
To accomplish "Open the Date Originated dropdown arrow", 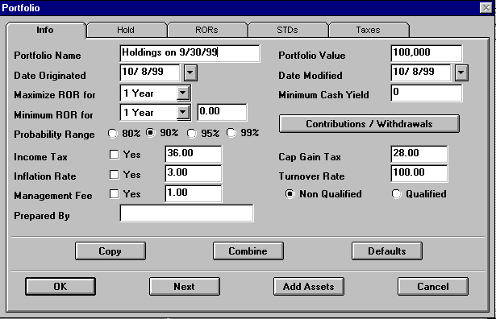I will (190, 72).
